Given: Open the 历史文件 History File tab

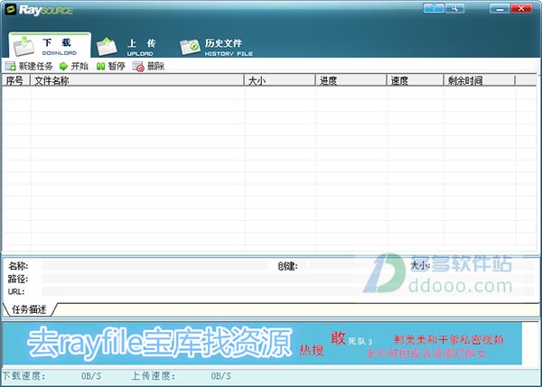Looking at the screenshot, I should [x=217, y=47].
